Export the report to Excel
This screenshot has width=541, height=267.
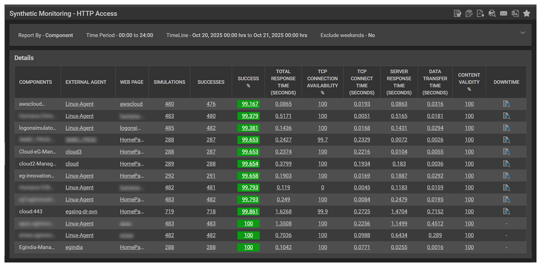[515, 14]
